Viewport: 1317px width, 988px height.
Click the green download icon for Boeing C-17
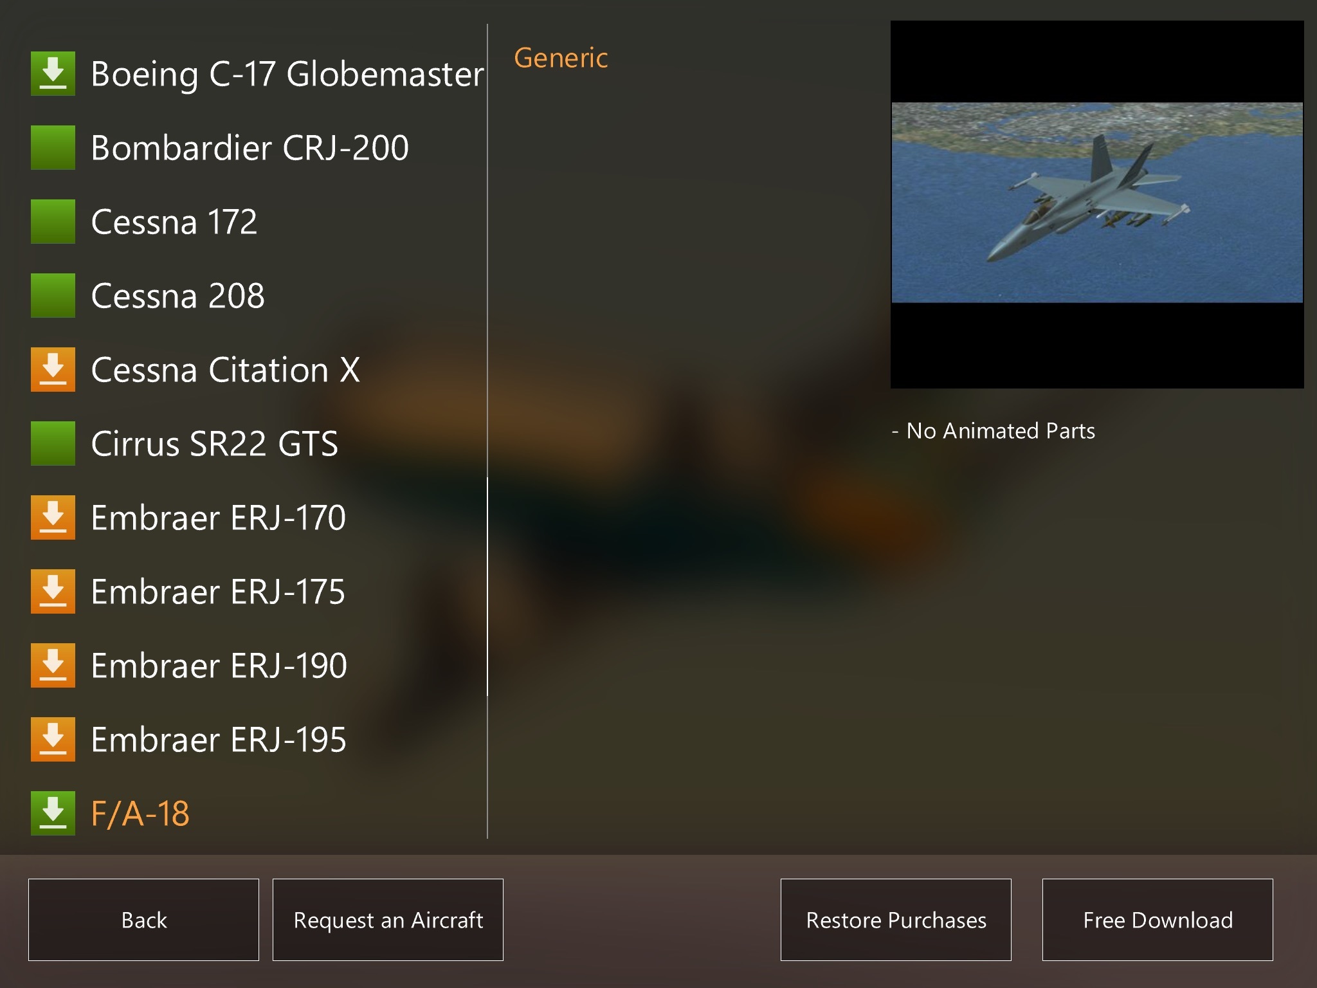click(53, 73)
